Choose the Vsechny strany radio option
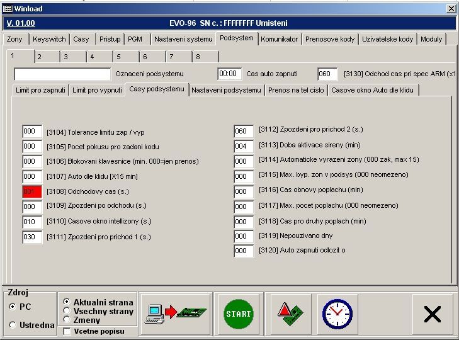This screenshot has height=340, width=459. pos(67,311)
